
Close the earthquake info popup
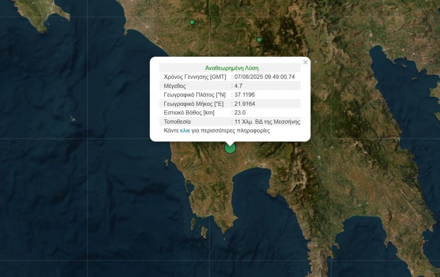point(305,63)
